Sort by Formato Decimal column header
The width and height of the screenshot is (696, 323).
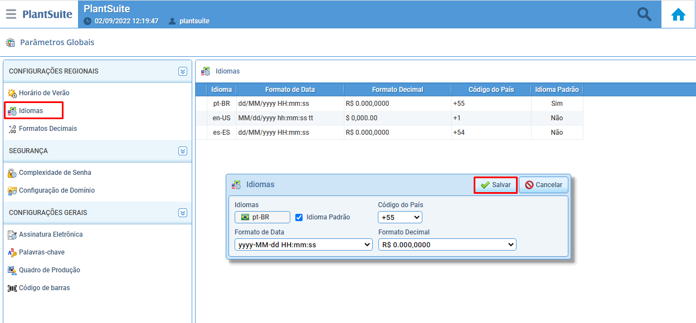pyautogui.click(x=397, y=90)
